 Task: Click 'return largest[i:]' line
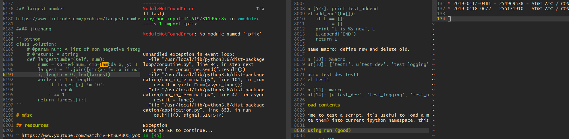pos(62,100)
